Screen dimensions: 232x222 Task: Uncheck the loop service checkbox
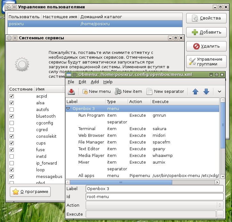coord(12,170)
